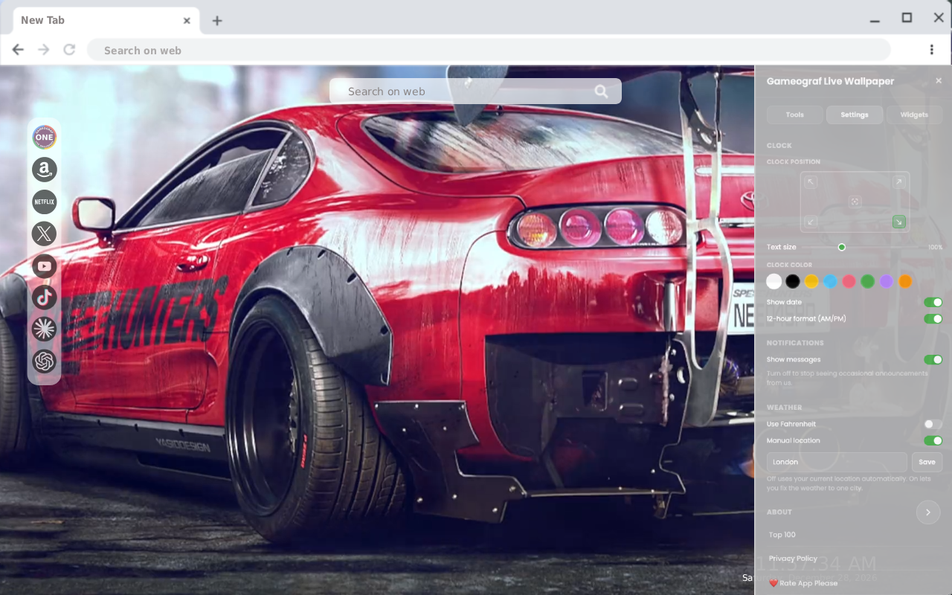Go back with the browser back arrow

click(x=18, y=50)
